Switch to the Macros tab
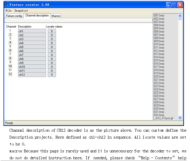190x161 pixels. (x=56, y=16)
